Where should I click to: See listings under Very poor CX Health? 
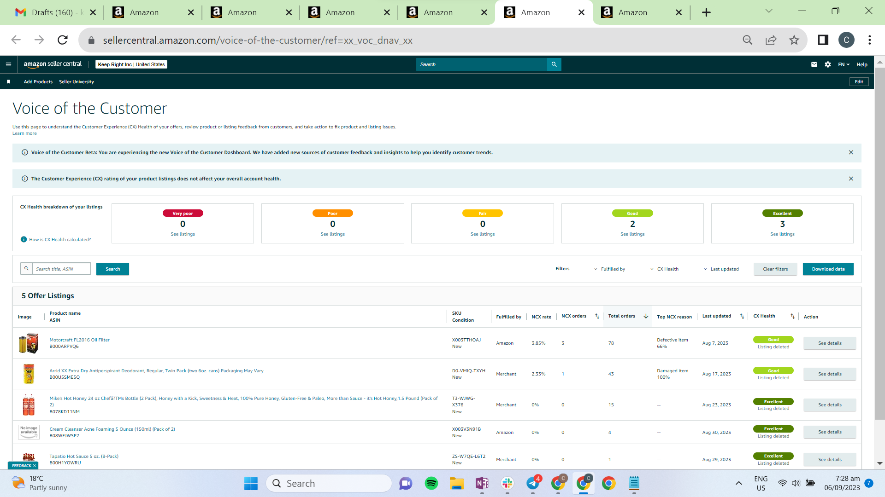click(x=183, y=234)
